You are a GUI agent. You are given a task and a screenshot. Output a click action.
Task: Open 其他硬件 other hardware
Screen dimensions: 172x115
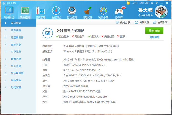(18, 80)
